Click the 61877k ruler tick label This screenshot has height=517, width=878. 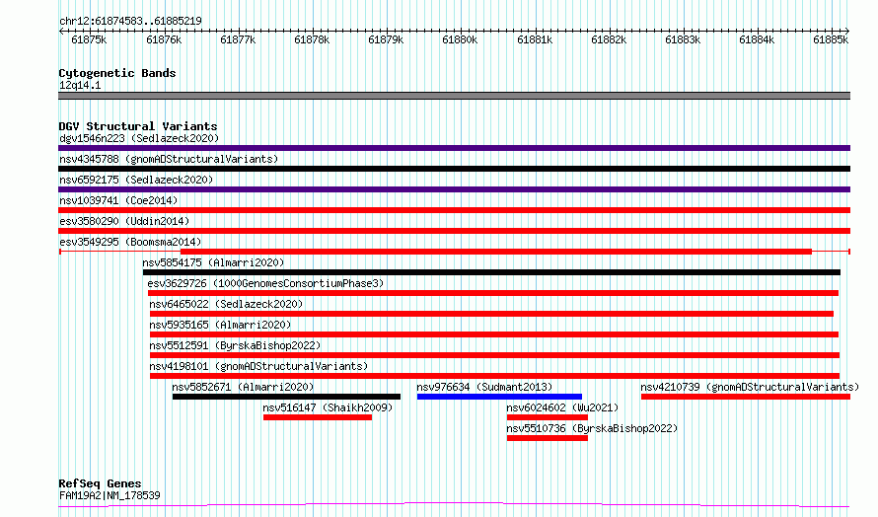238,39
